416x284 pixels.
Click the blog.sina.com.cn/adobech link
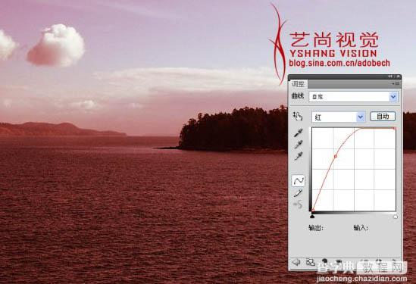pos(339,63)
